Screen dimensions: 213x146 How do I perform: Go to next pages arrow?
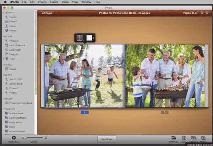point(207,13)
